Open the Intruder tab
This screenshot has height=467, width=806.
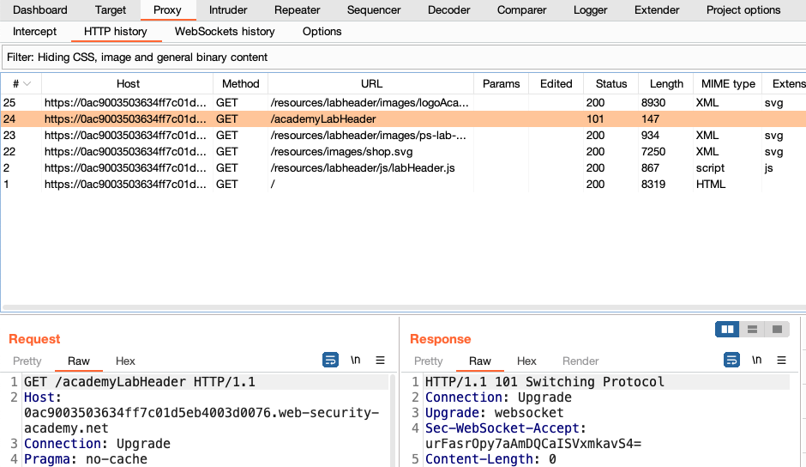[x=228, y=9]
